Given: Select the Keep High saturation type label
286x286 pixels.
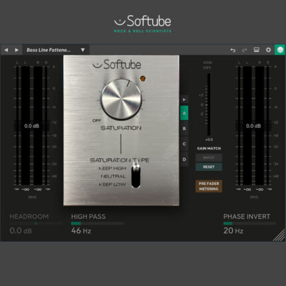Looking at the screenshot, I should coord(112,168).
